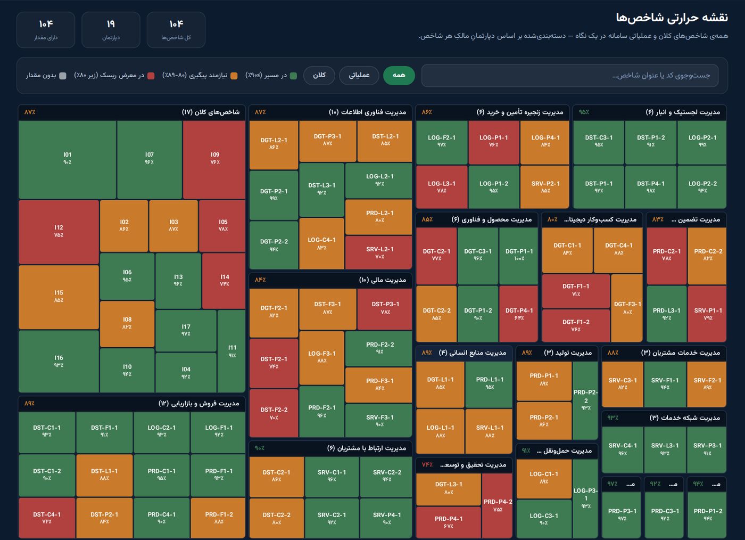Screen dimensions: 745x540
Task: Open tile SRV-L2-1
Action: point(379,252)
